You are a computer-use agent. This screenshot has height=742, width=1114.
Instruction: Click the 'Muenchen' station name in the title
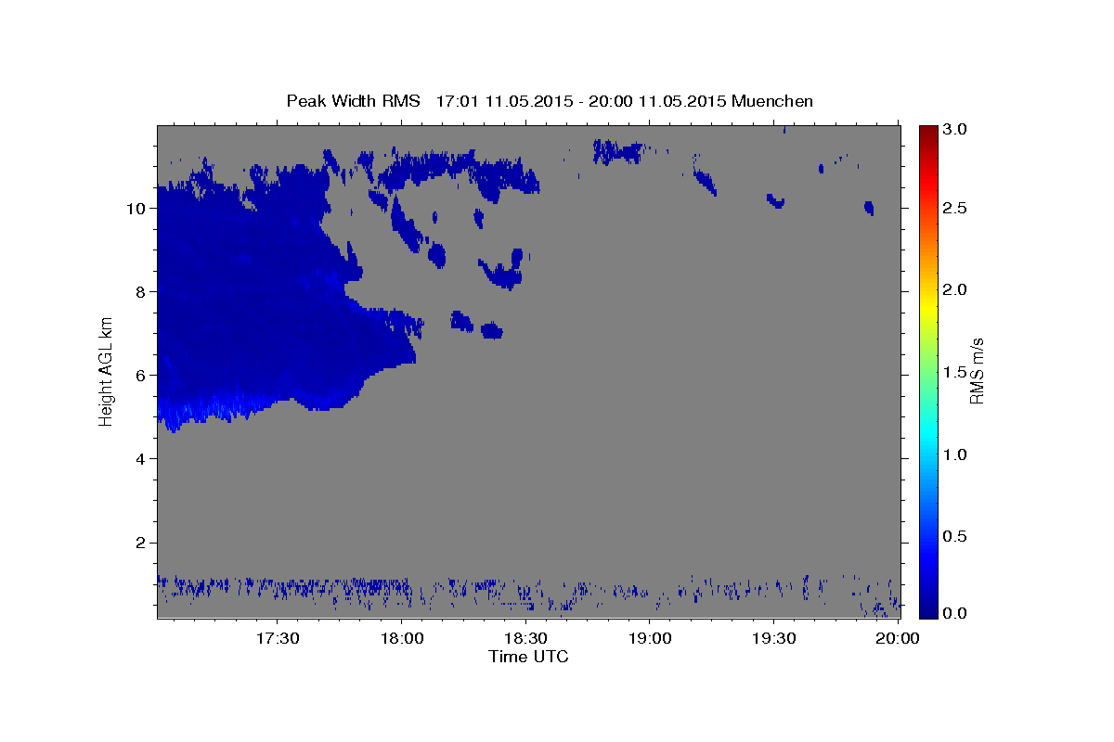772,101
